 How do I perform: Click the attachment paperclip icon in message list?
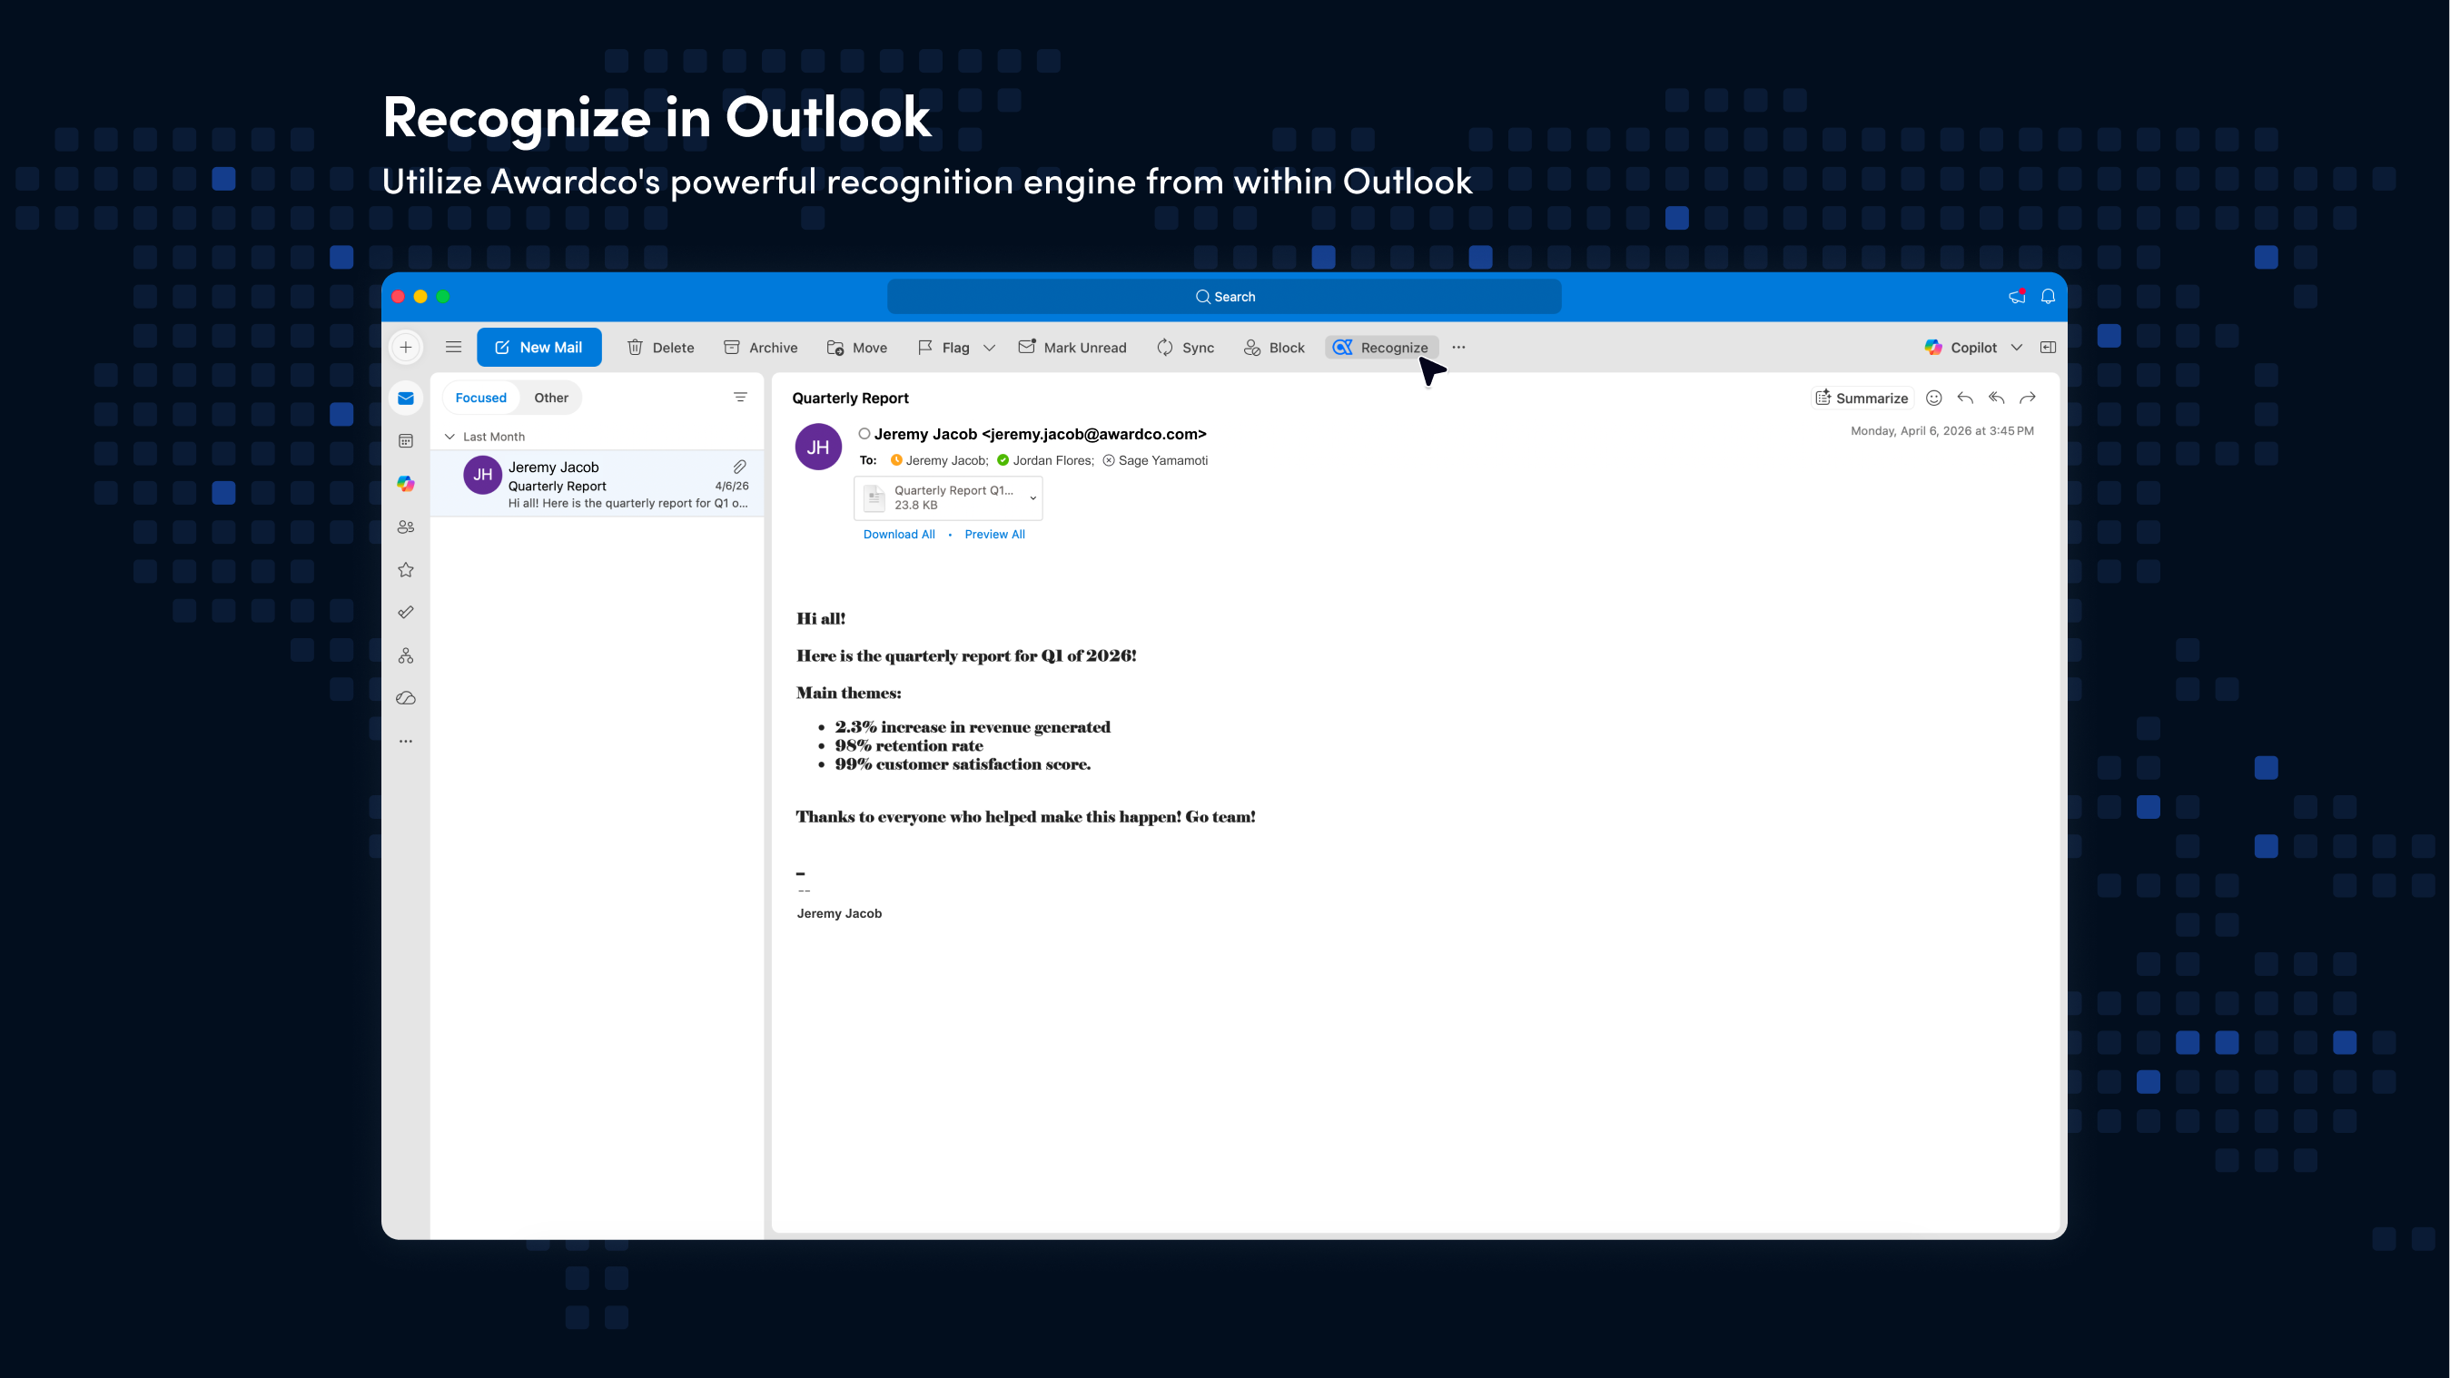point(740,467)
